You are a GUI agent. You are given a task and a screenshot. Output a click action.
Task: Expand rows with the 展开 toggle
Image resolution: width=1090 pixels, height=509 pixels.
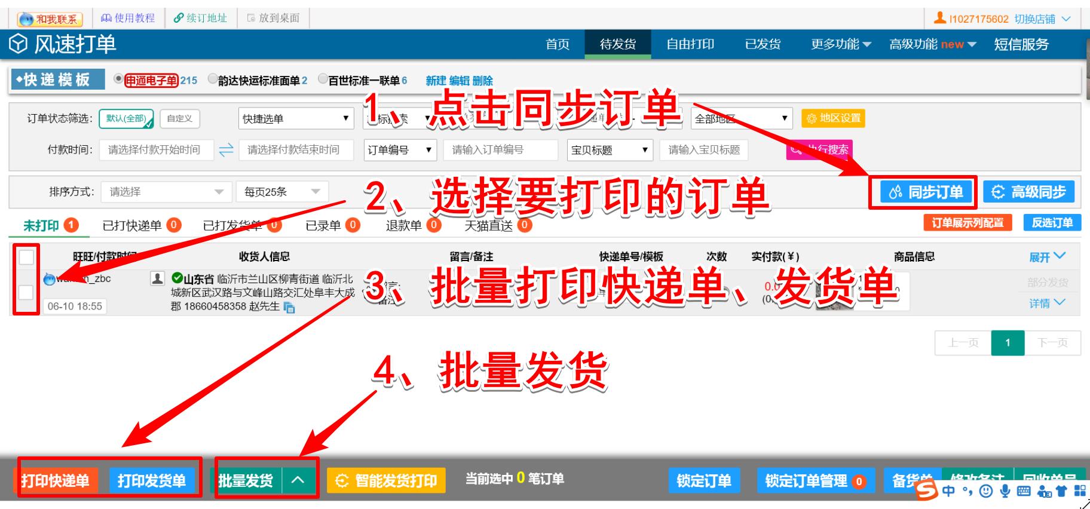[1047, 256]
